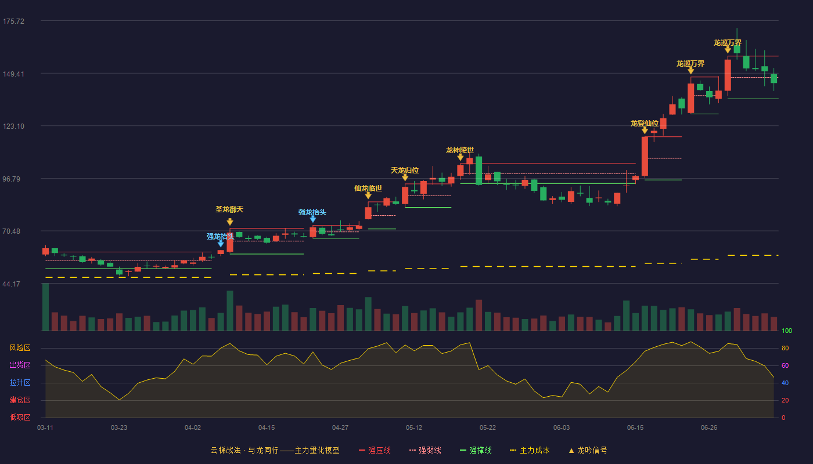Image resolution: width=813 pixels, height=464 pixels.
Task: Click the 40 indicator axis value
Action: tap(785, 383)
